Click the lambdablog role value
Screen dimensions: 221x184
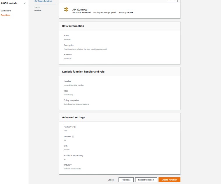[x=68, y=95]
